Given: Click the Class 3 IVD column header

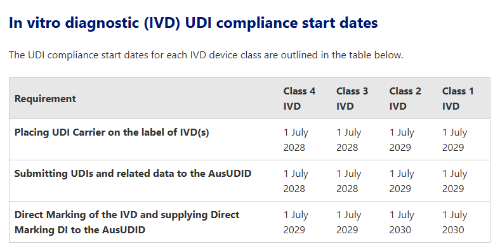Looking at the screenshot, I should (352, 99).
